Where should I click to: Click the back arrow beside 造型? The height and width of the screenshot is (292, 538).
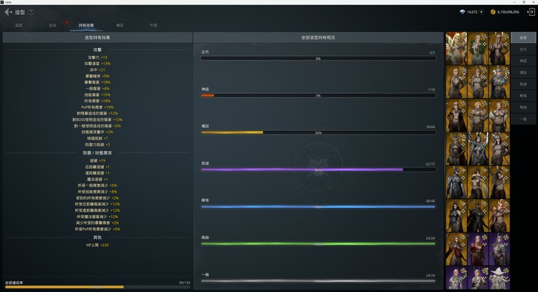pyautogui.click(x=8, y=12)
